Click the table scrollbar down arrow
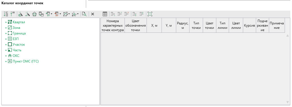The height and width of the screenshot is (107, 292). pyautogui.click(x=287, y=102)
